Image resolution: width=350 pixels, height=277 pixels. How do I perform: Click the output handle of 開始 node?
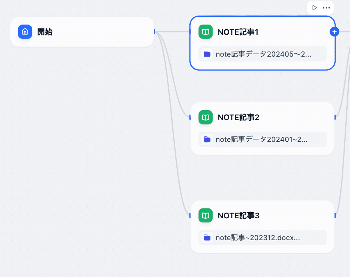click(x=154, y=32)
